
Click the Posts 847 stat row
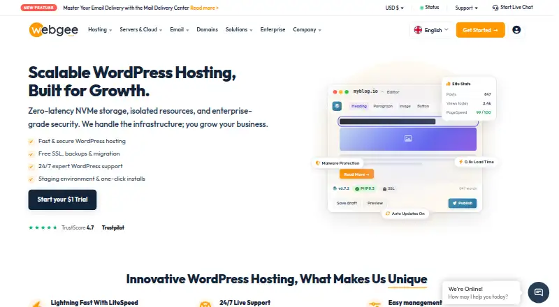[468, 94]
